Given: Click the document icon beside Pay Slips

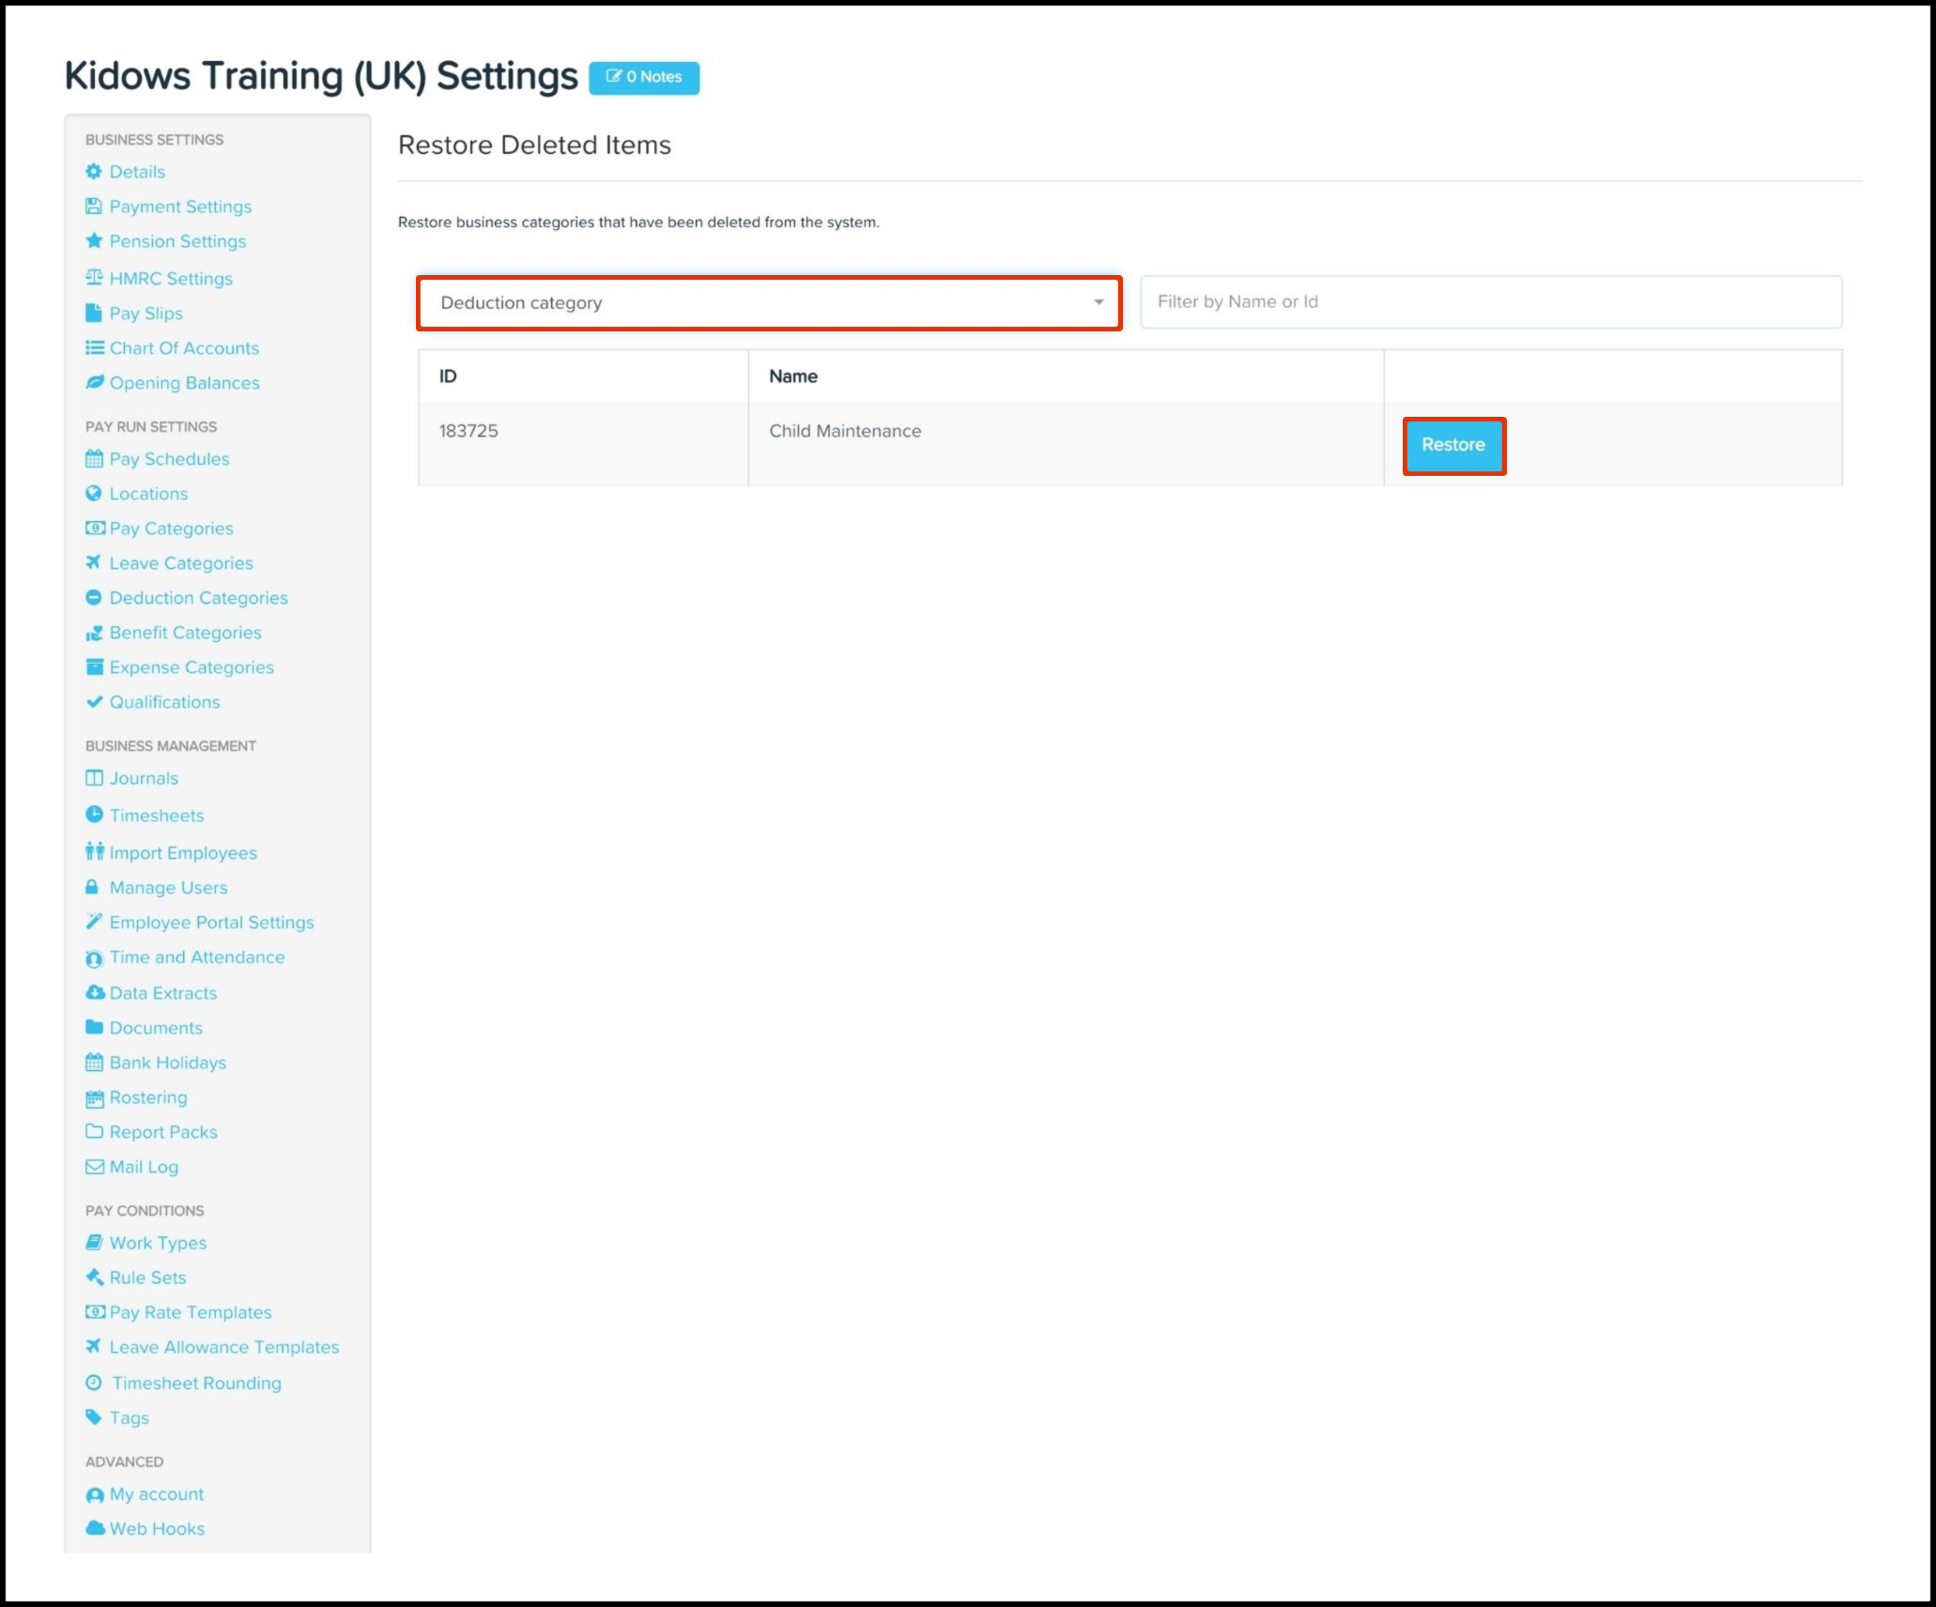Looking at the screenshot, I should coord(94,314).
